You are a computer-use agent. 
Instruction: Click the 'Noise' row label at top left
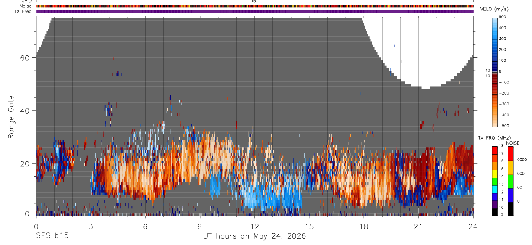coord(26,6)
